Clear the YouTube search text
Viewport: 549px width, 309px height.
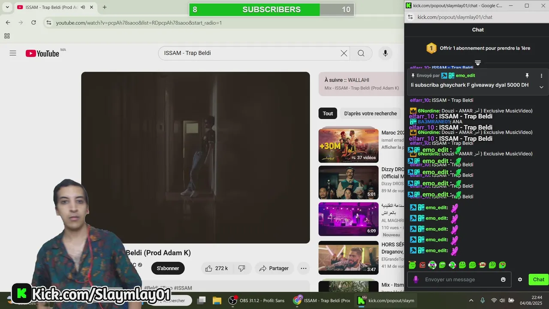[344, 53]
